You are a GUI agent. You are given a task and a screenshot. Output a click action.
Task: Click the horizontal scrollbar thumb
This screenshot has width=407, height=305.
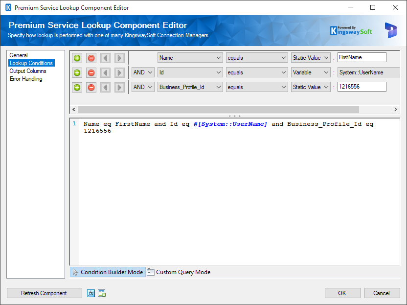click(x=219, y=109)
